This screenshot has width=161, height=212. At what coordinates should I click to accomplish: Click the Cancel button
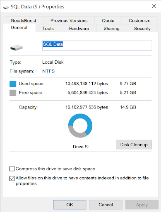tap(106, 205)
